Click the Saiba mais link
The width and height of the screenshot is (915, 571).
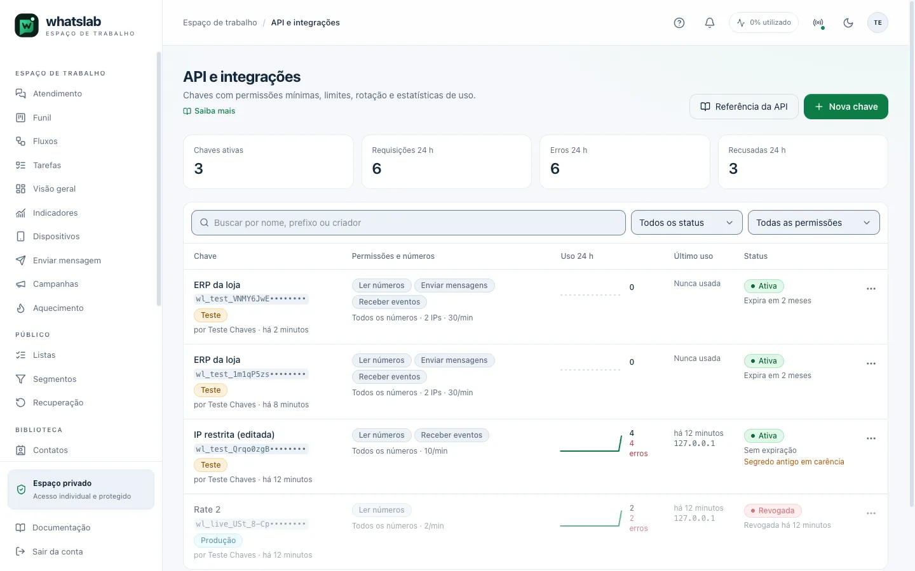pyautogui.click(x=209, y=111)
